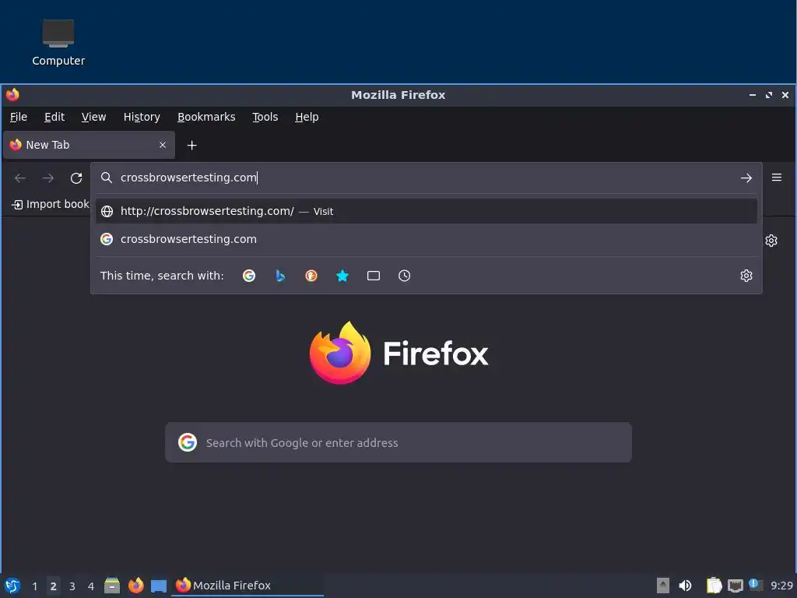The height and width of the screenshot is (598, 797).
Task: Open the network tray icon
Action: coord(736,586)
